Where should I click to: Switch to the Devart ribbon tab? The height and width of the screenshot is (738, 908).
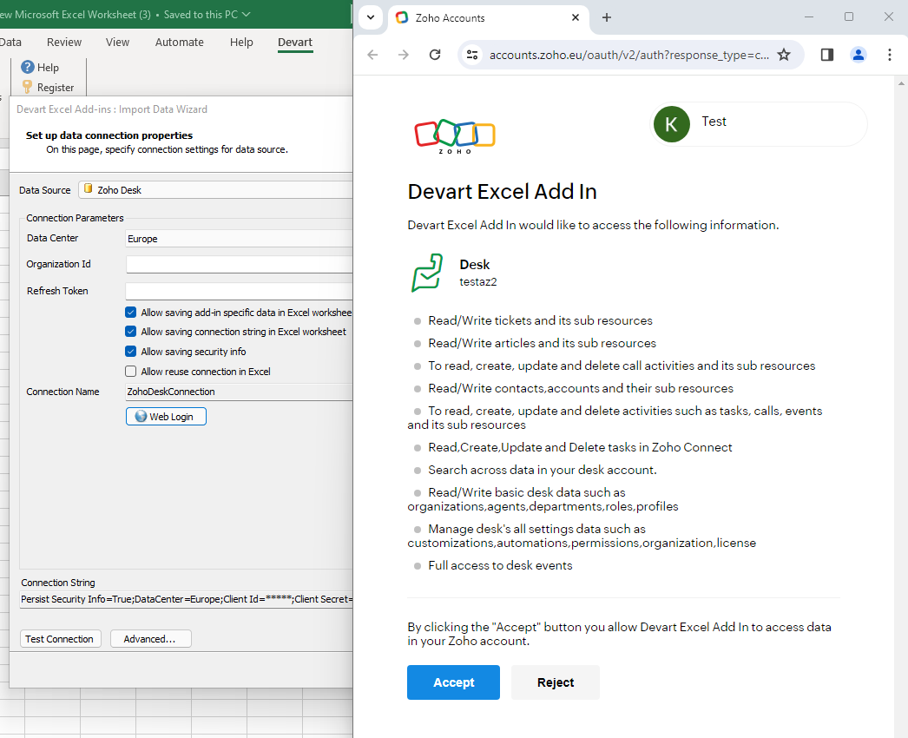pyautogui.click(x=295, y=42)
